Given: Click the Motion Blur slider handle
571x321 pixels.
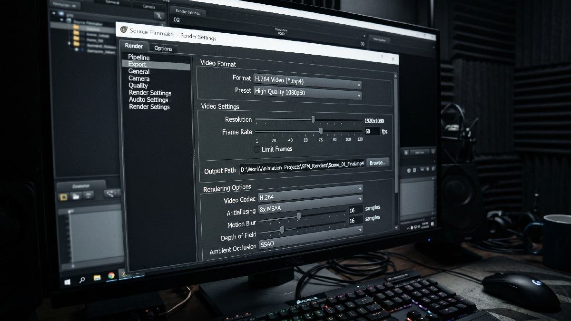Looking at the screenshot, I should [299, 216].
